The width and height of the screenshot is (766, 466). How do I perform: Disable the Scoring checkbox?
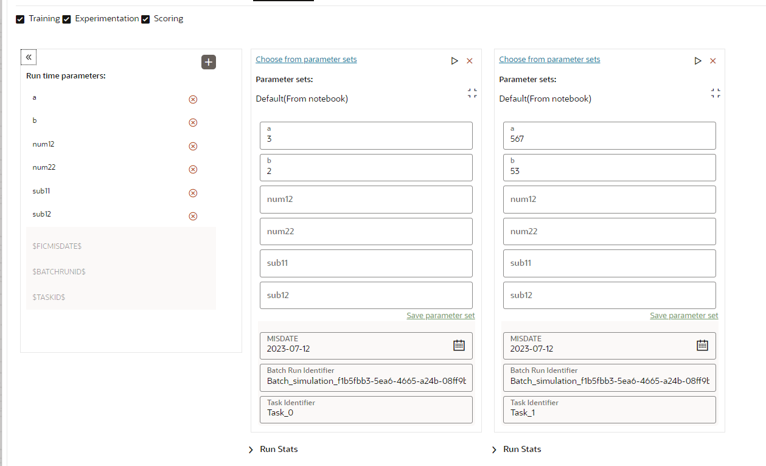click(145, 19)
